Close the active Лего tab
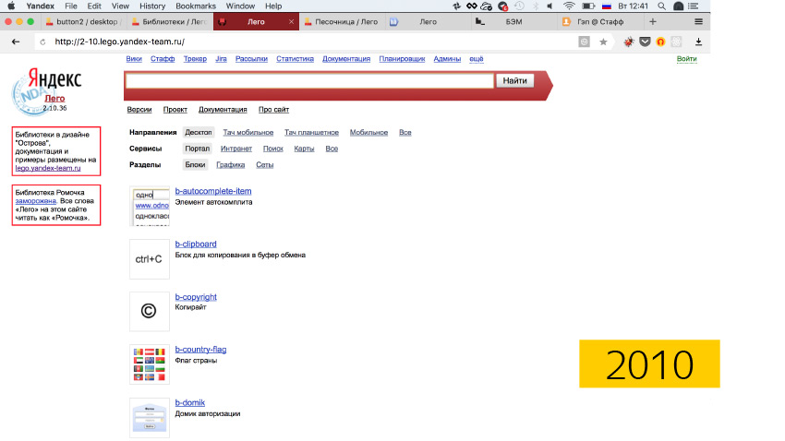The height and width of the screenshot is (441, 785). pos(291,21)
